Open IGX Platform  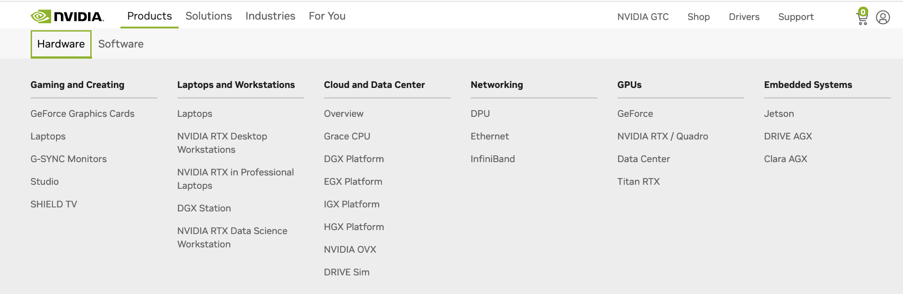[x=352, y=204]
